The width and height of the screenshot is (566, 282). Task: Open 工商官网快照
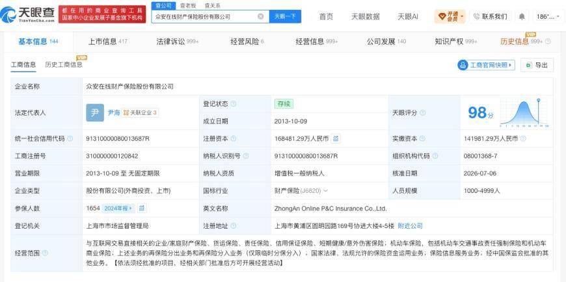[486, 65]
